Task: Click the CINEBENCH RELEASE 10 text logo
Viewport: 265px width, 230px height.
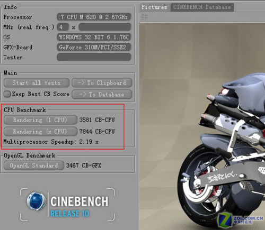Action: [x=79, y=206]
